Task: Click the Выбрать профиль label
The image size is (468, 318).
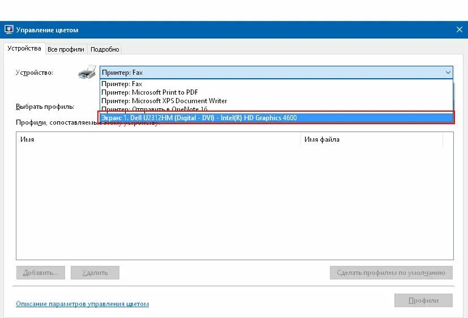Action: (x=45, y=107)
